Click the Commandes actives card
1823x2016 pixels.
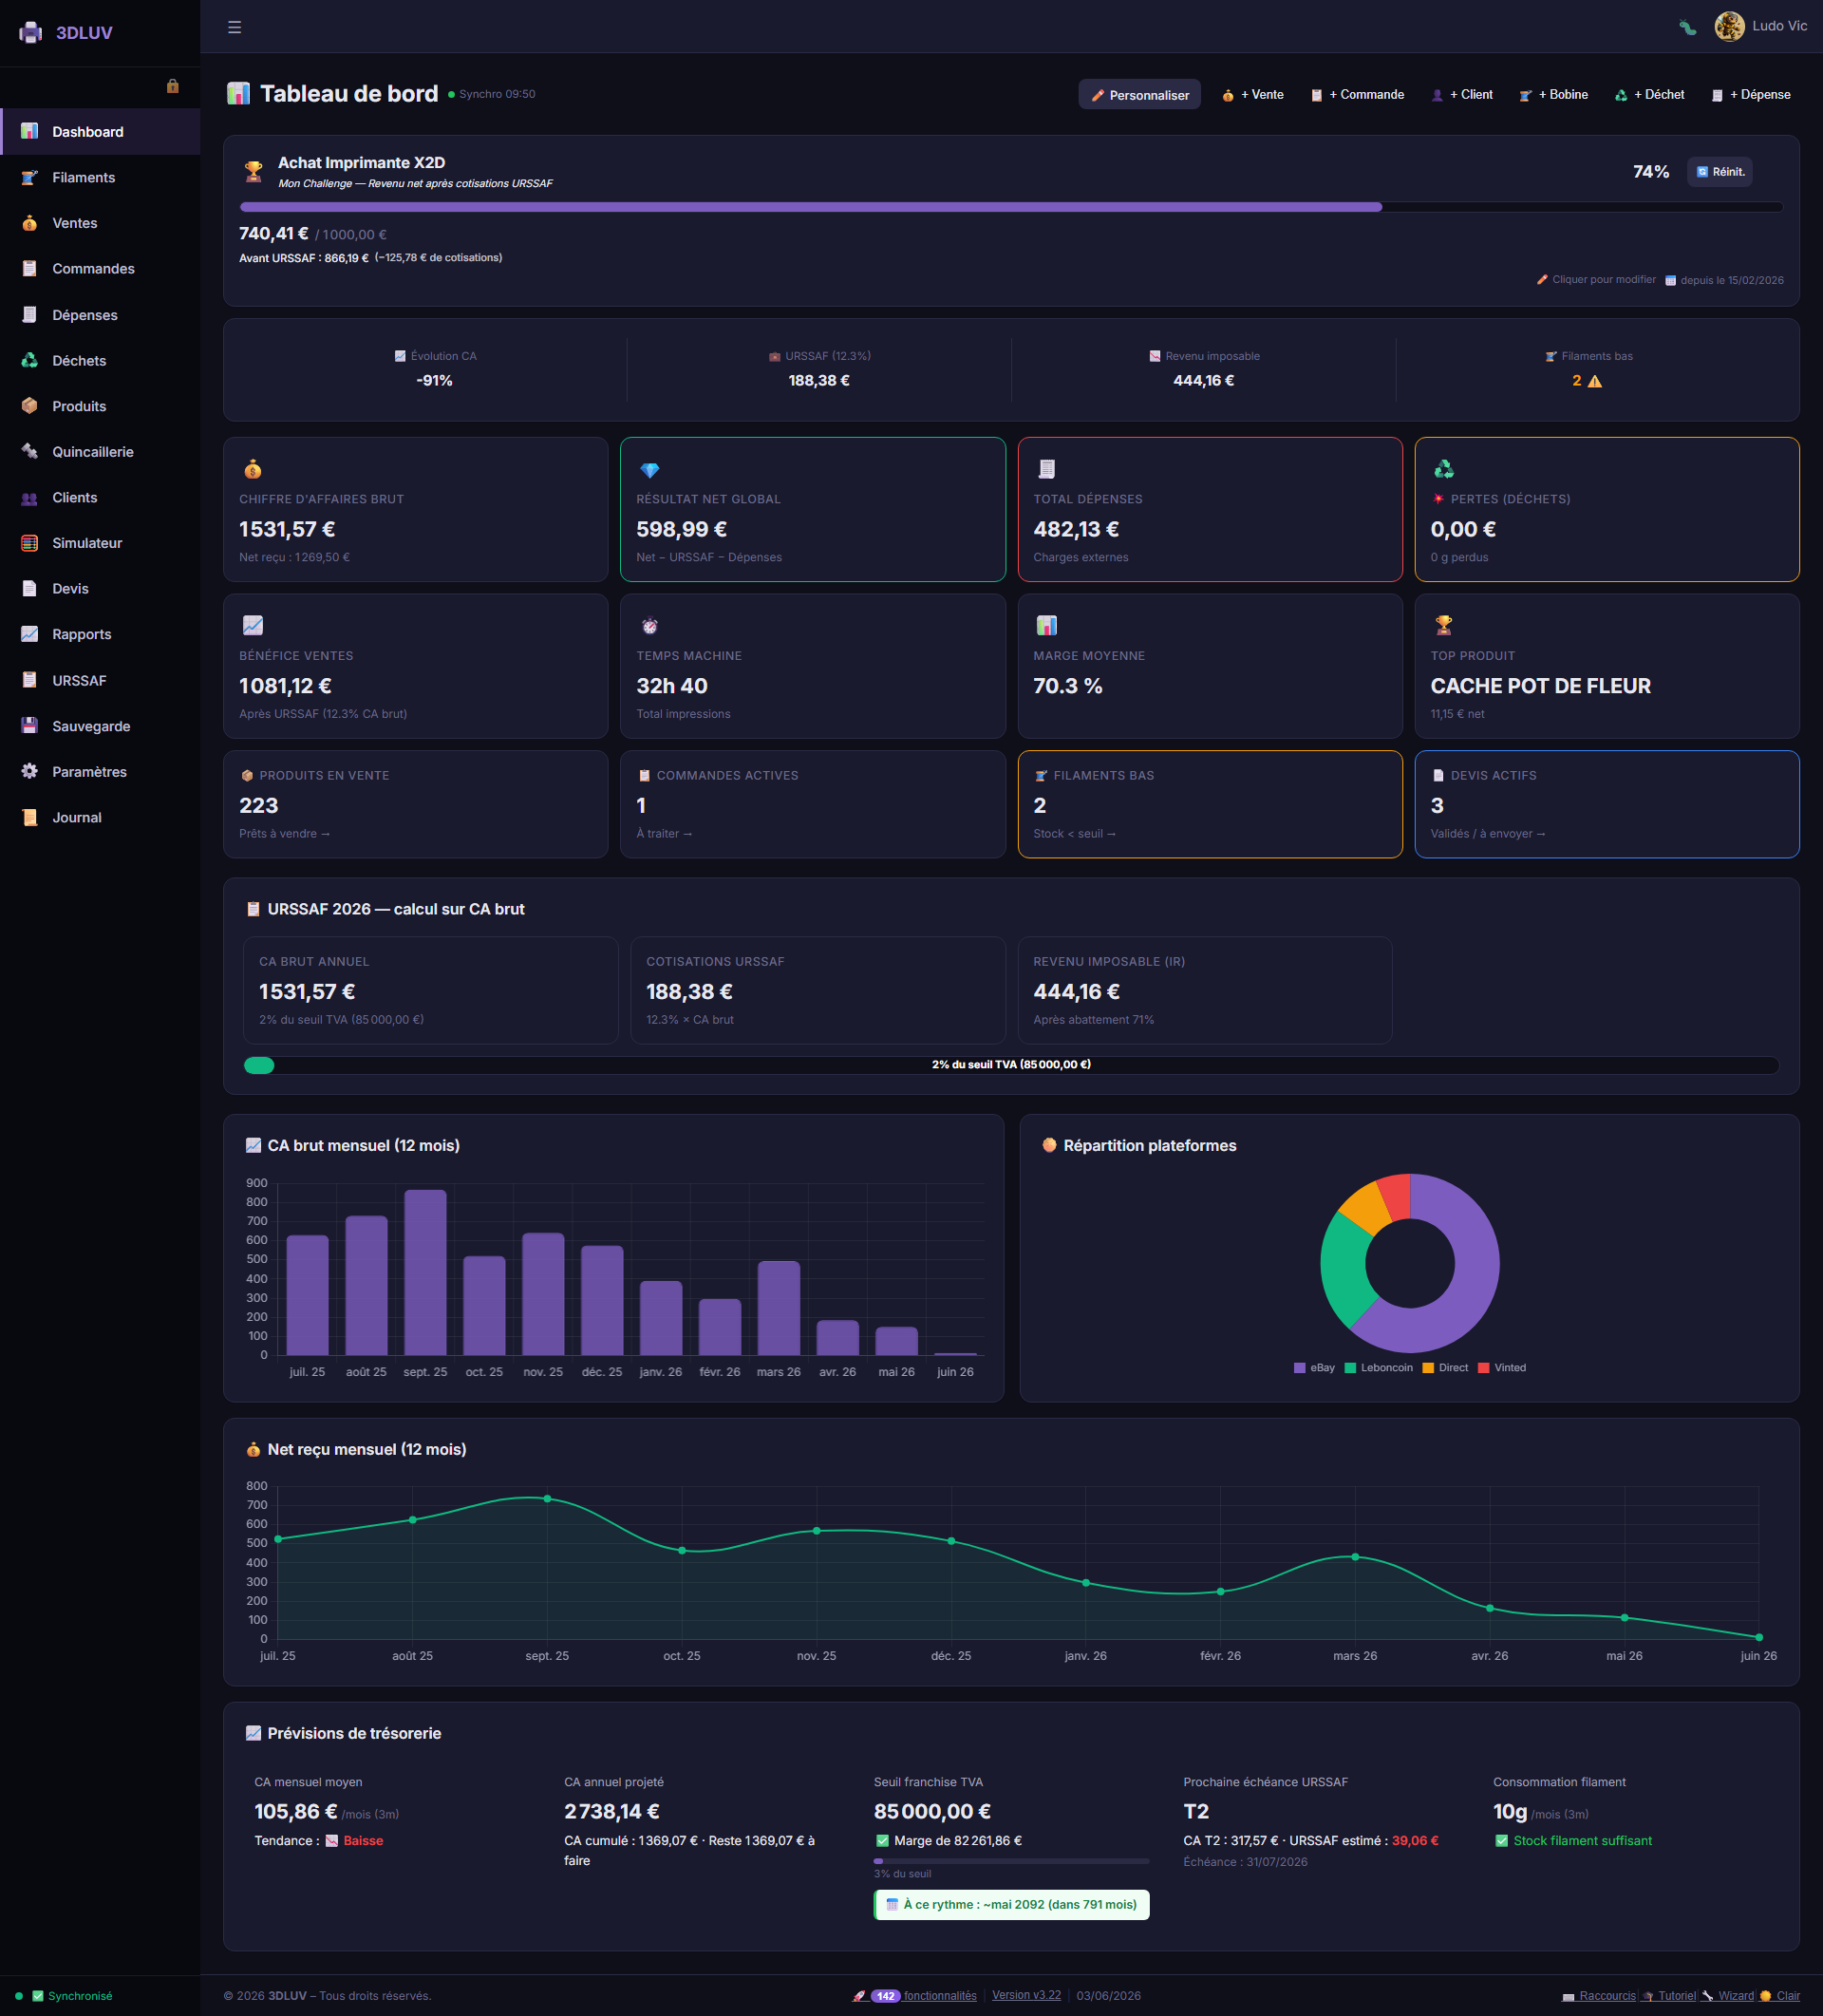coord(813,804)
